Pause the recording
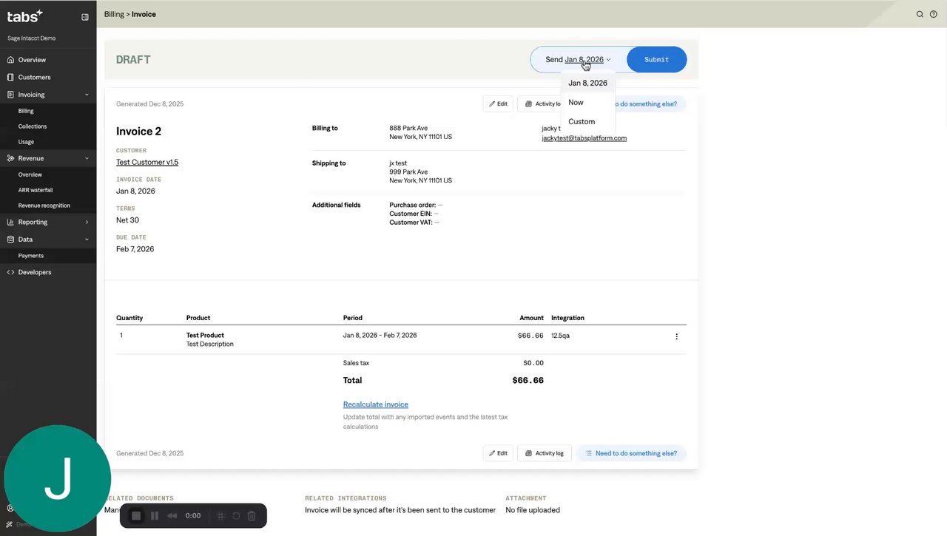Screen dimensions: 947x536 click(154, 516)
